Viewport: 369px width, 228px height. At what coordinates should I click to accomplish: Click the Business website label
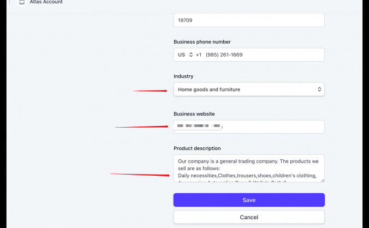(x=194, y=113)
